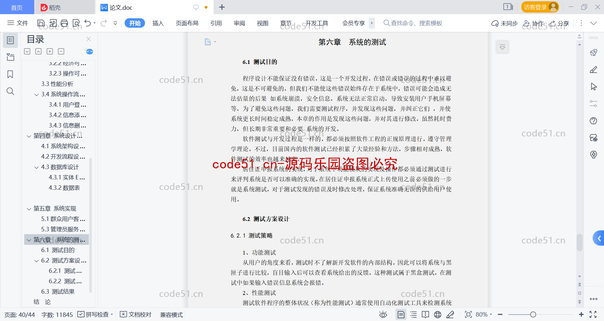
Task: Open the 文件 menu
Action: [x=18, y=23]
